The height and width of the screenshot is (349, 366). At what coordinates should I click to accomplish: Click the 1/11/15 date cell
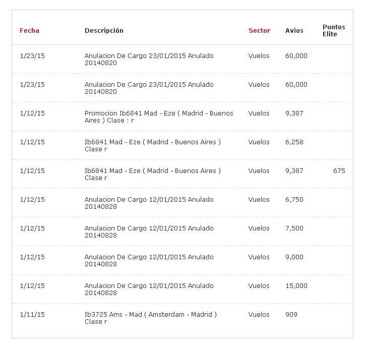[x=32, y=314]
